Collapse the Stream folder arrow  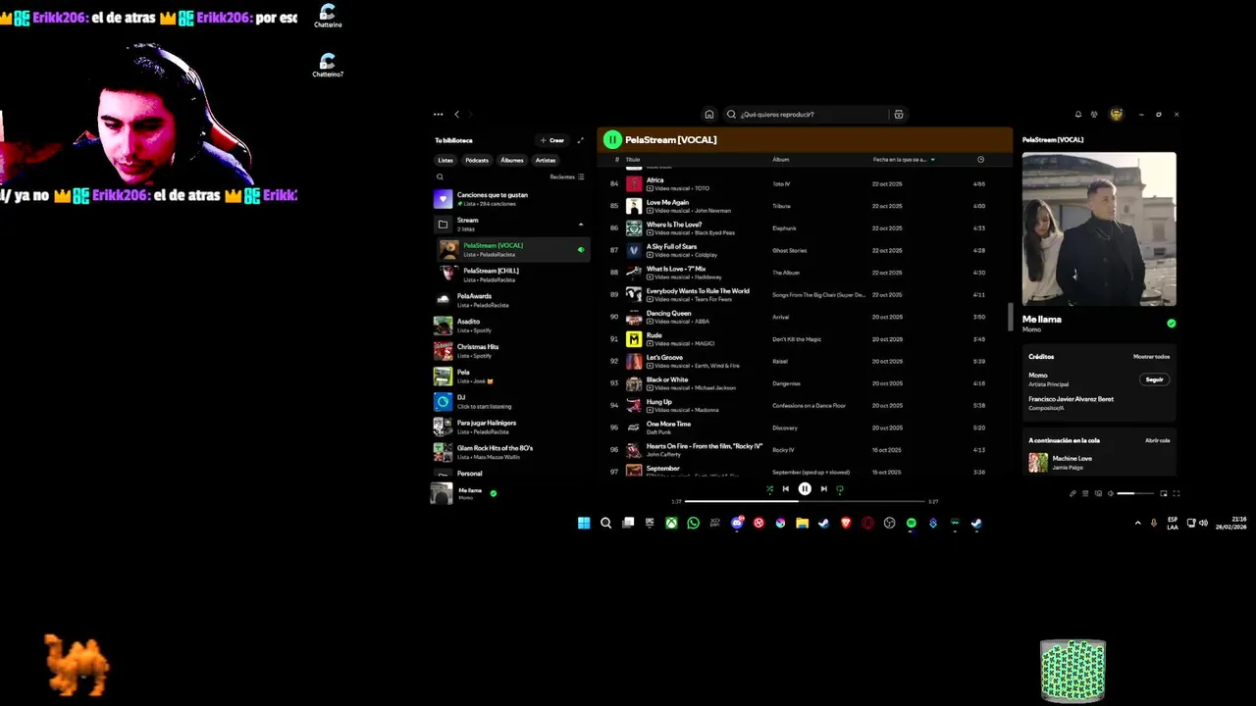point(580,225)
